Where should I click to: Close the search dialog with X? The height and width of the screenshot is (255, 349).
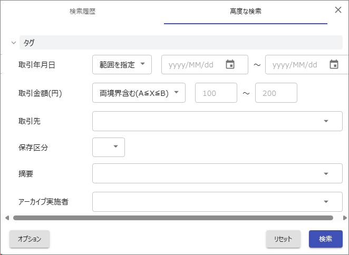point(338,9)
